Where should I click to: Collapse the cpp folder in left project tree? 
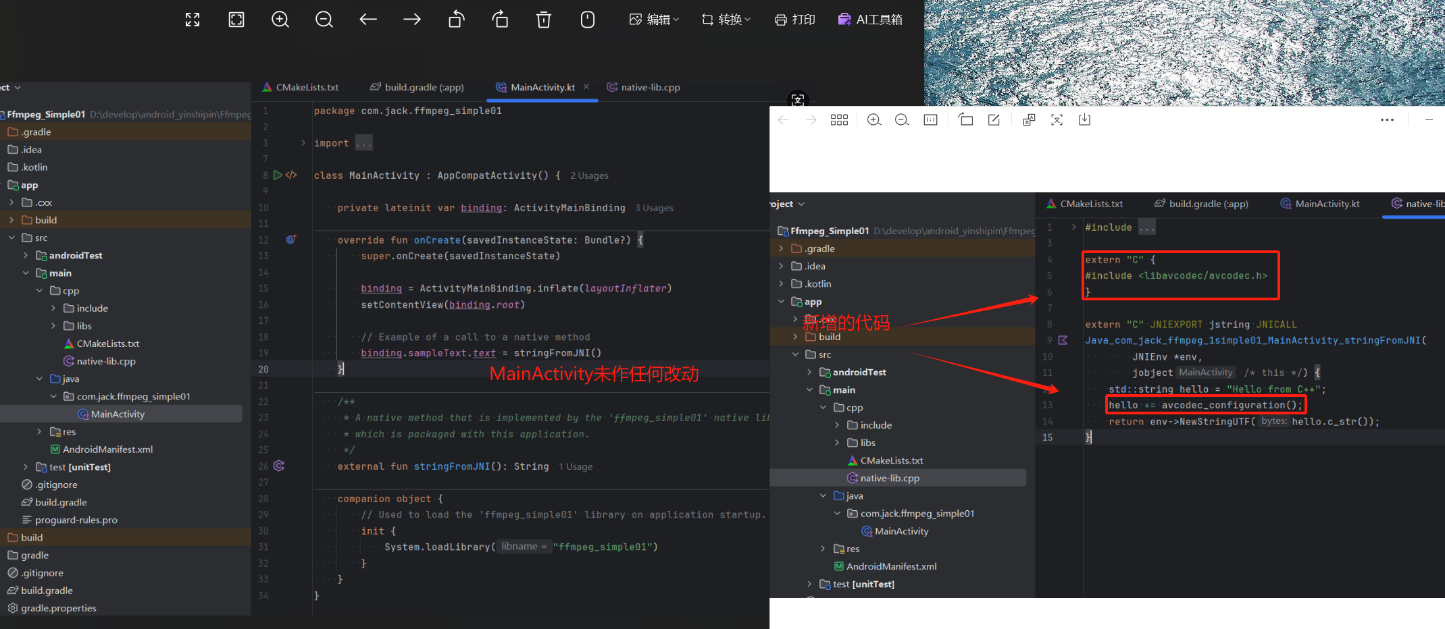coord(40,290)
